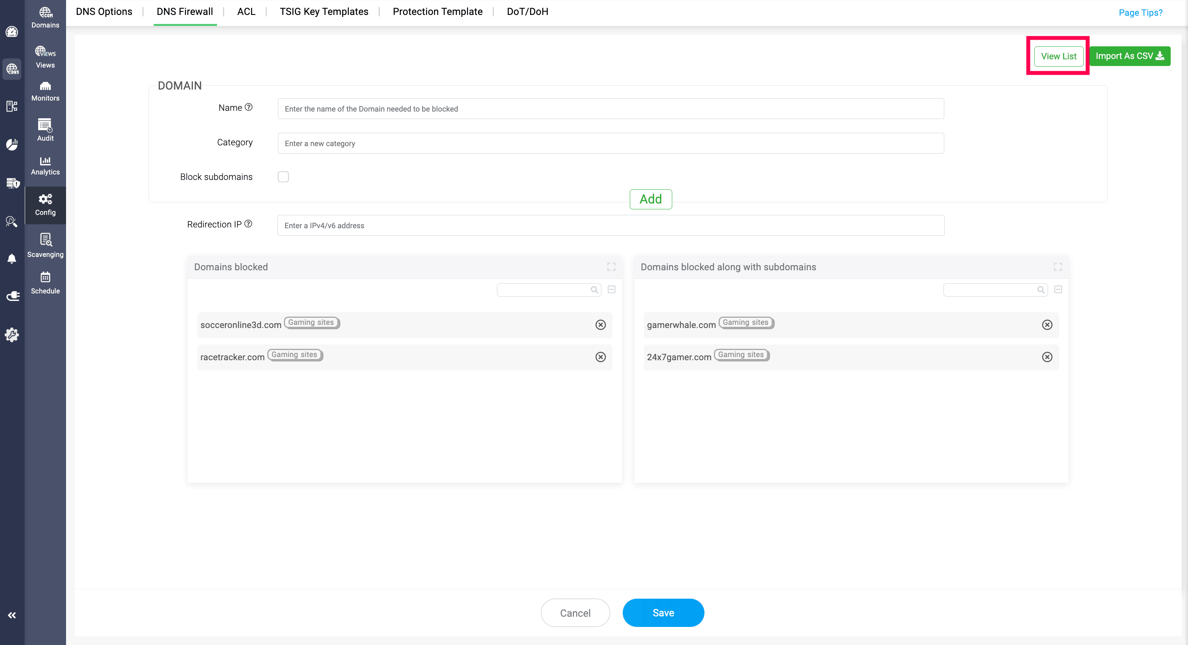This screenshot has height=645, width=1188.
Task: Open the Monitors section
Action: coord(45,91)
